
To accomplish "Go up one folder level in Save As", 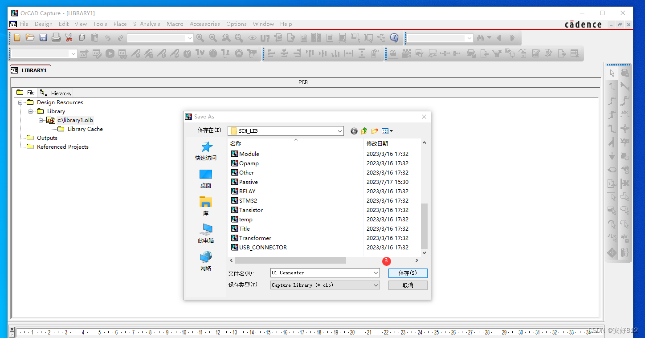I will [364, 131].
